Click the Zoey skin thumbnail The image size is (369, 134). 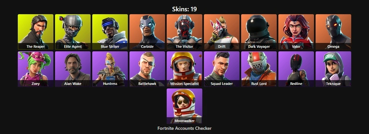pyautogui.click(x=36, y=69)
